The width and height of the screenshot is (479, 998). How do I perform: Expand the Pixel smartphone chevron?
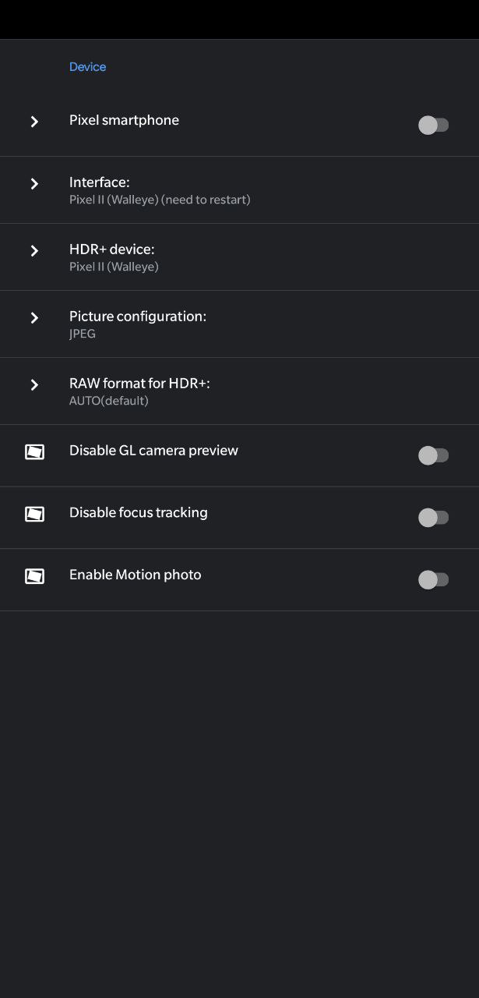click(x=34, y=122)
